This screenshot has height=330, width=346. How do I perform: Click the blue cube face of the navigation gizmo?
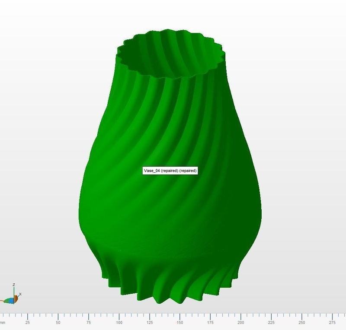click(x=11, y=301)
